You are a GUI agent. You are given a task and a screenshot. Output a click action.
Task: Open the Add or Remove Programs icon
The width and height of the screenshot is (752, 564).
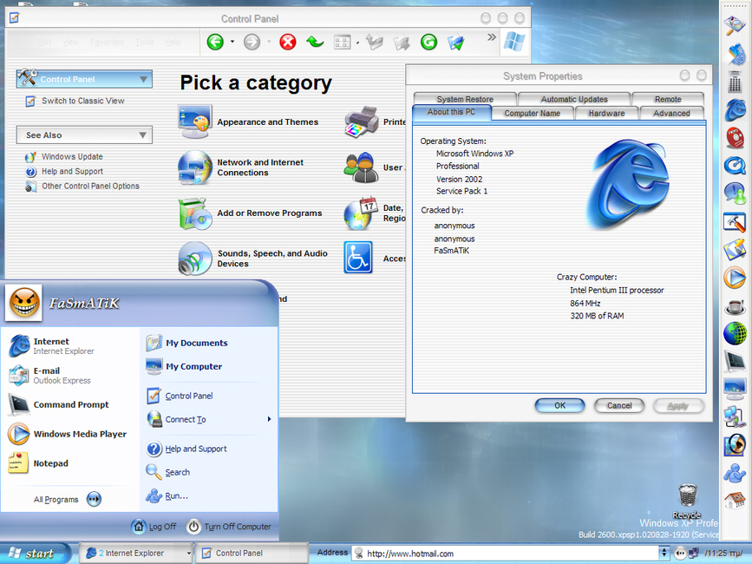point(194,213)
